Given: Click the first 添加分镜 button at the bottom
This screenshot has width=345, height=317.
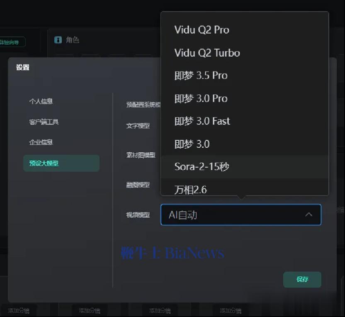Looking at the screenshot, I should click(x=19, y=310).
